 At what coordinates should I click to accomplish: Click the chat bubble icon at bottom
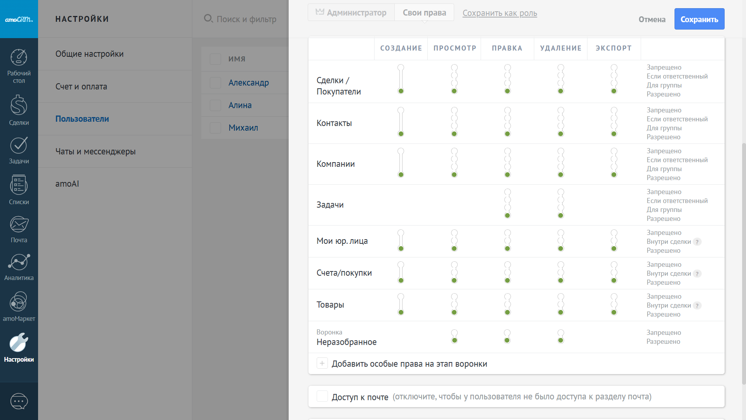point(19,401)
